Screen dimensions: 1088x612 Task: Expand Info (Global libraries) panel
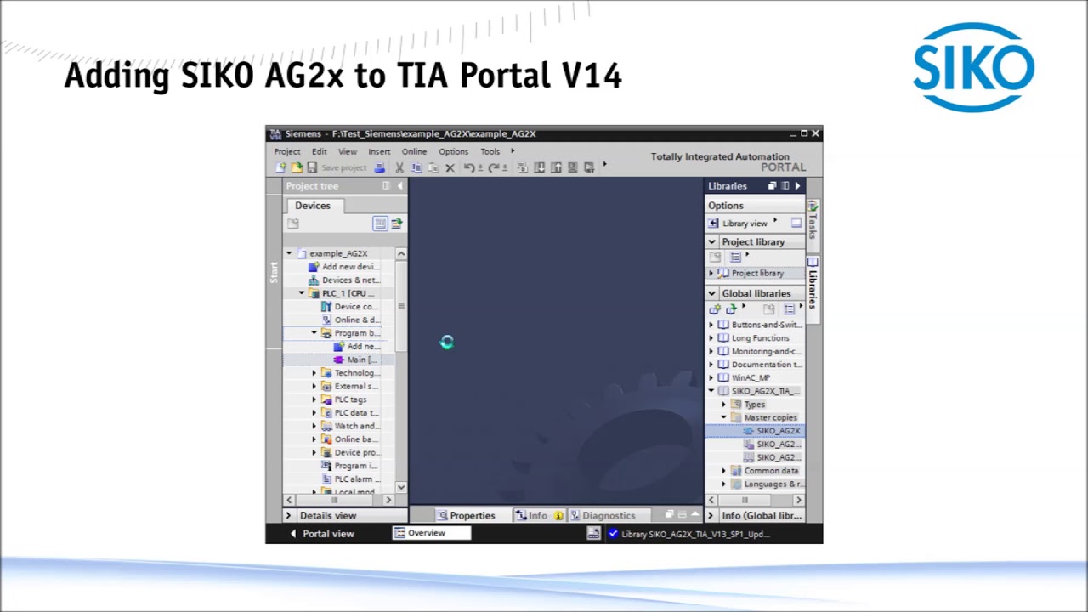[711, 515]
